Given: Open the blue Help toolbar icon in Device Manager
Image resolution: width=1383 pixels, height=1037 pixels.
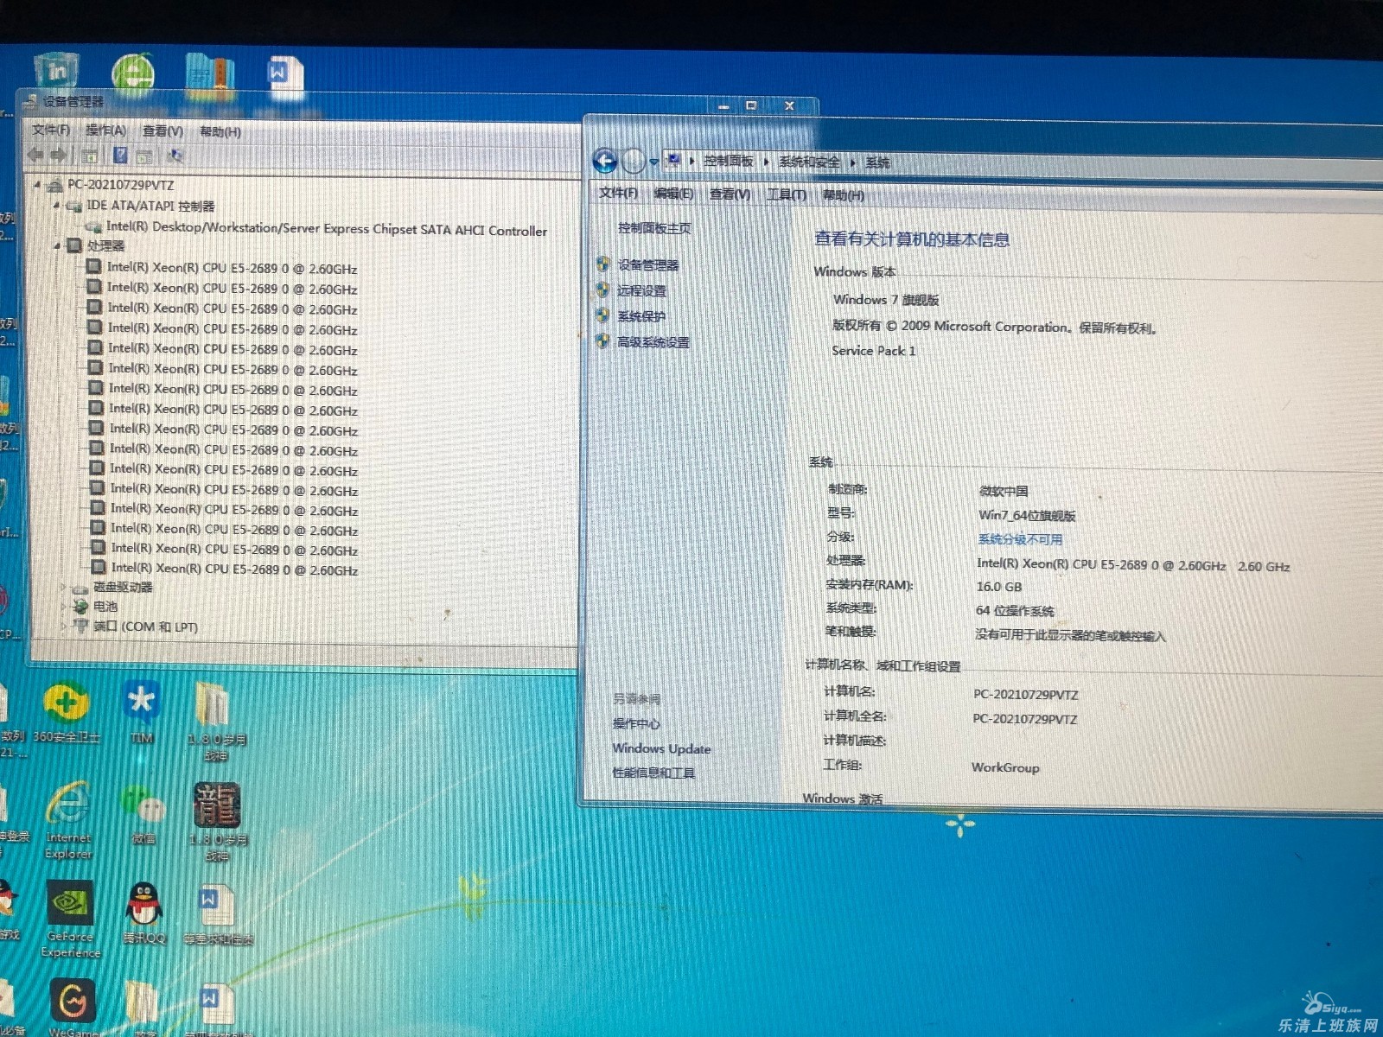Looking at the screenshot, I should (120, 156).
